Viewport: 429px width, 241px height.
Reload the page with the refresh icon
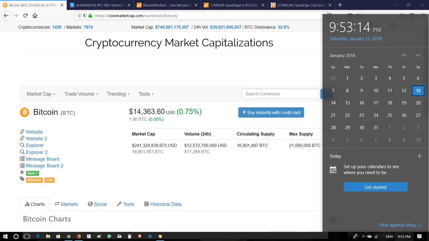pyautogui.click(x=25, y=16)
